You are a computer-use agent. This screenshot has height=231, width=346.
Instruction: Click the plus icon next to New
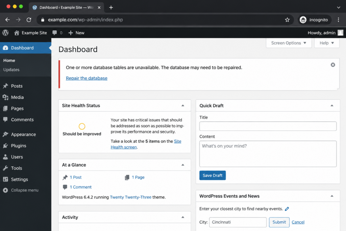(x=71, y=33)
